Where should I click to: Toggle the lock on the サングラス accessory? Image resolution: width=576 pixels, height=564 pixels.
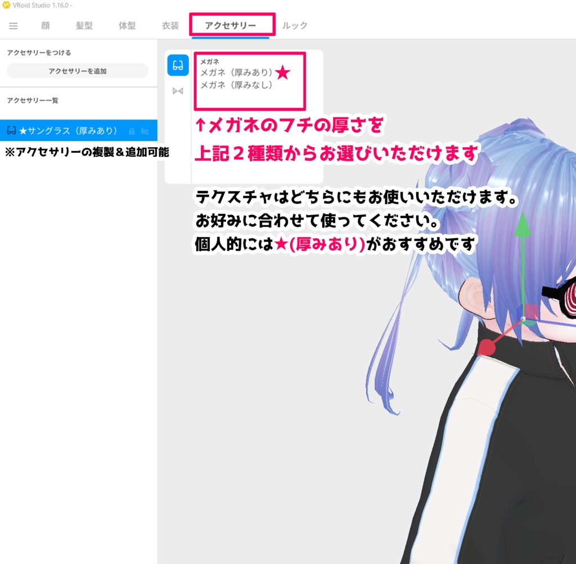click(x=131, y=131)
